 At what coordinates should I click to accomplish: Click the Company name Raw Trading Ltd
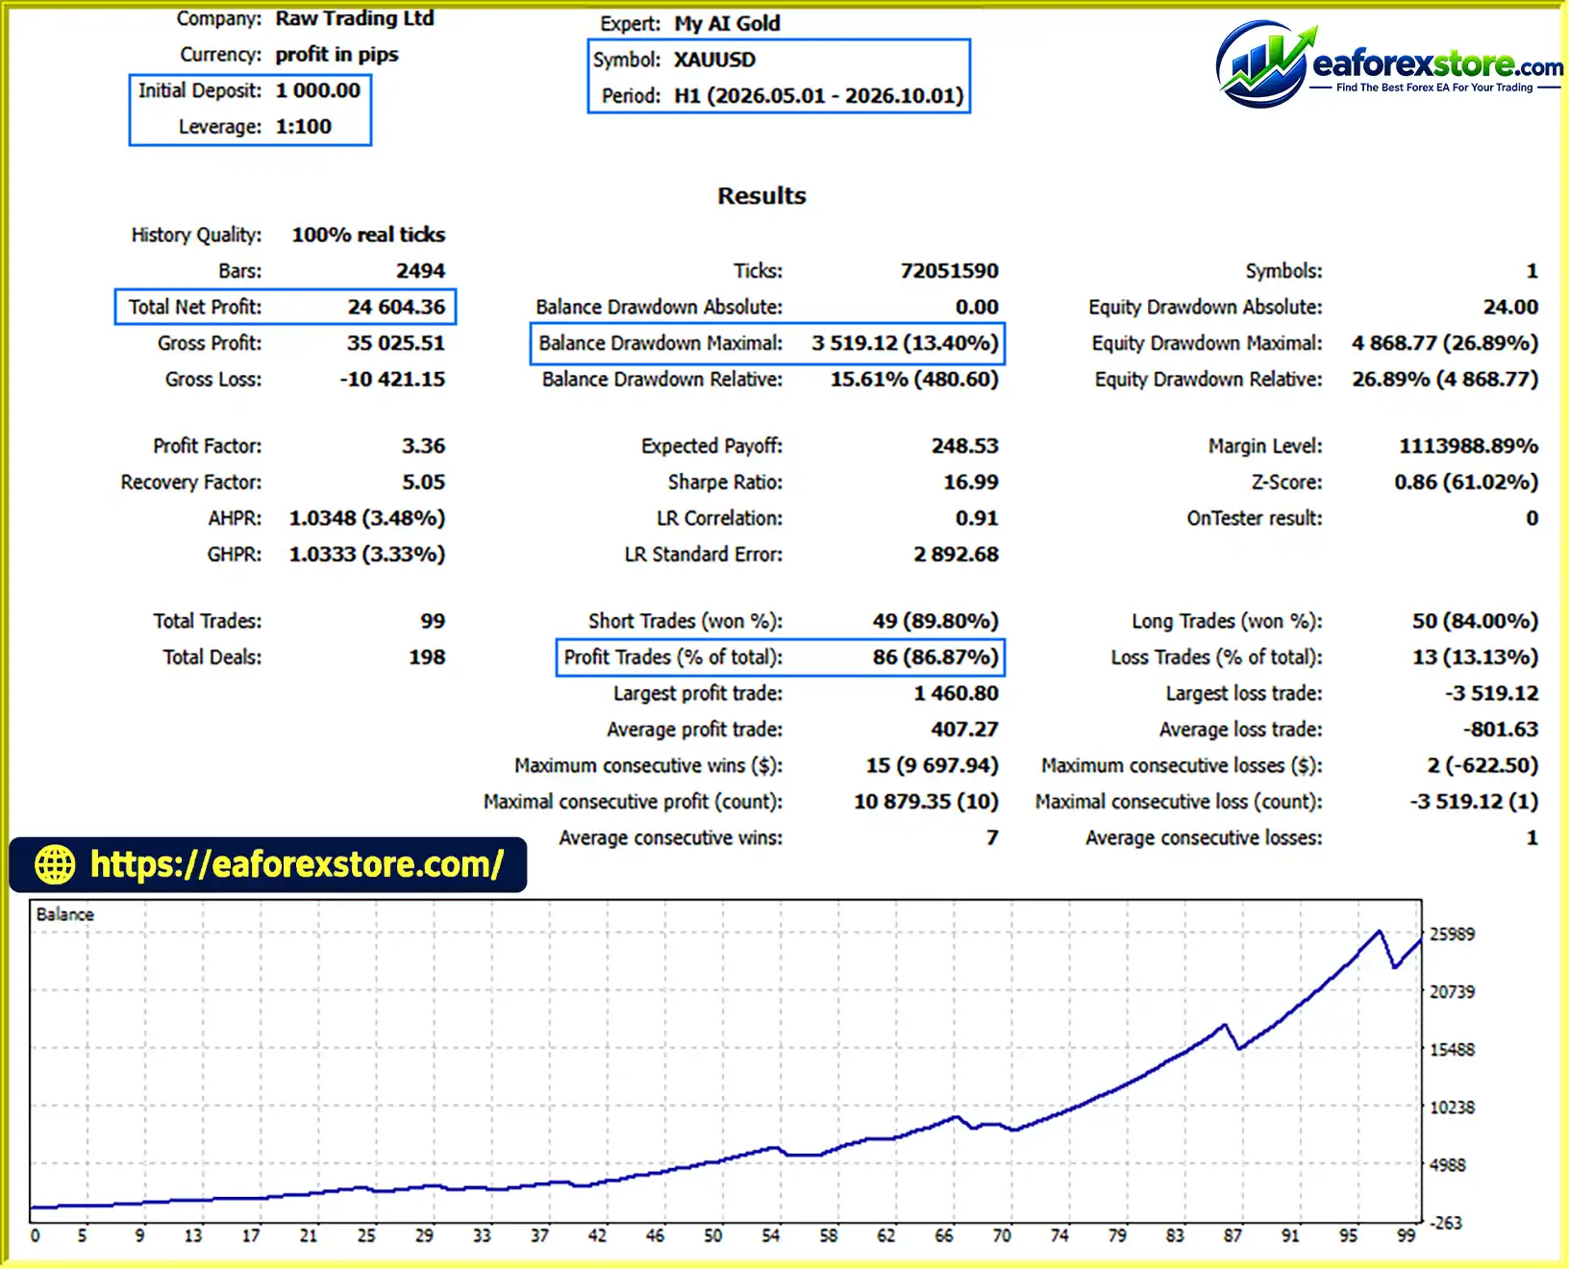point(355,18)
